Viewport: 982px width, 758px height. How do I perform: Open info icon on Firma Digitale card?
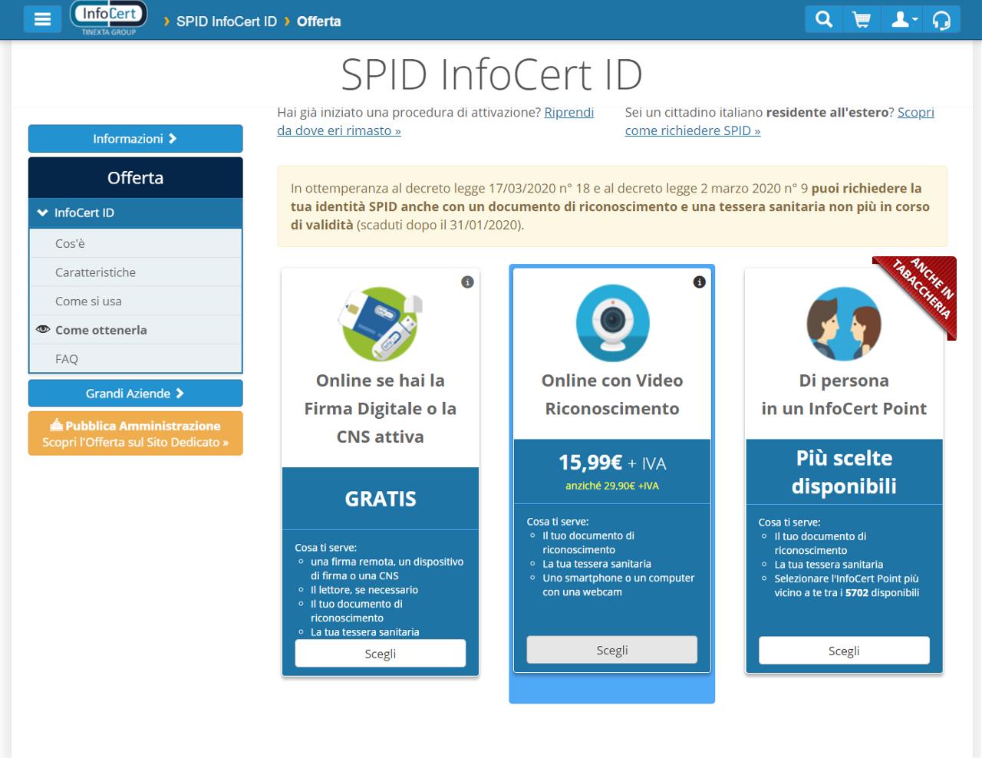[467, 282]
